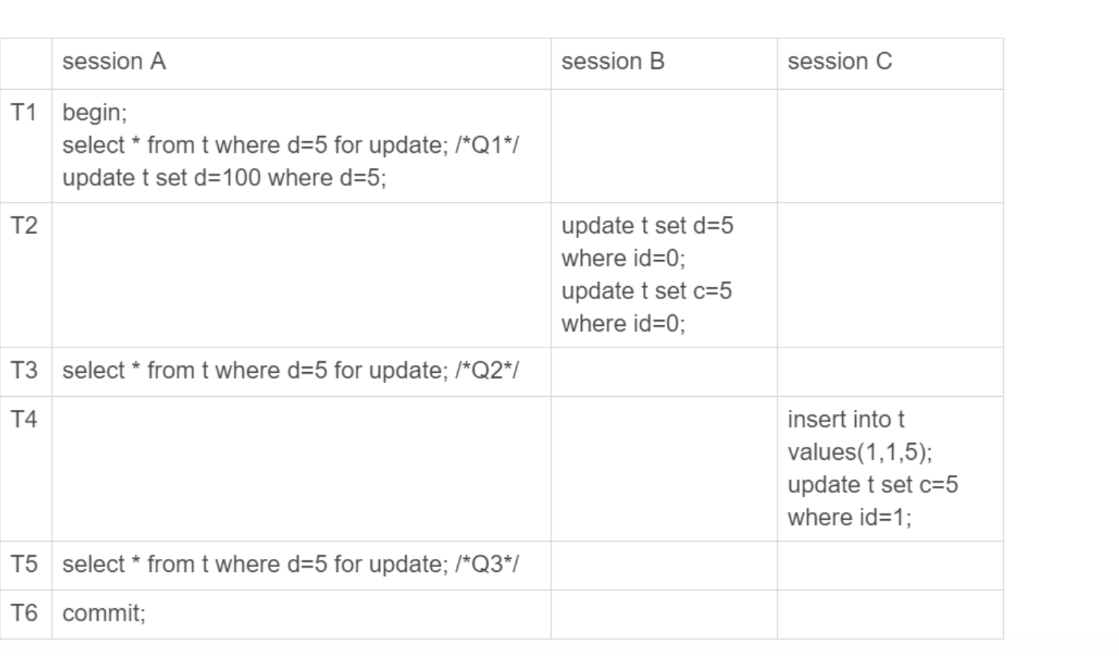Click the session C column header
Image resolution: width=1119 pixels, height=656 pixels.
point(839,62)
